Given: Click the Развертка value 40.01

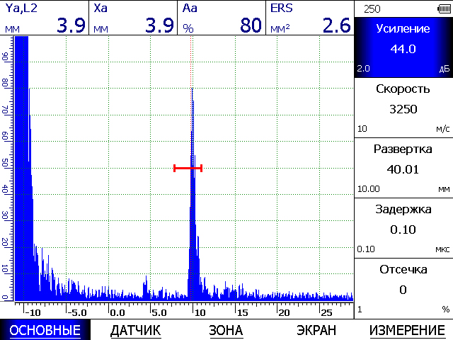Looking at the screenshot, I should coord(403,169).
